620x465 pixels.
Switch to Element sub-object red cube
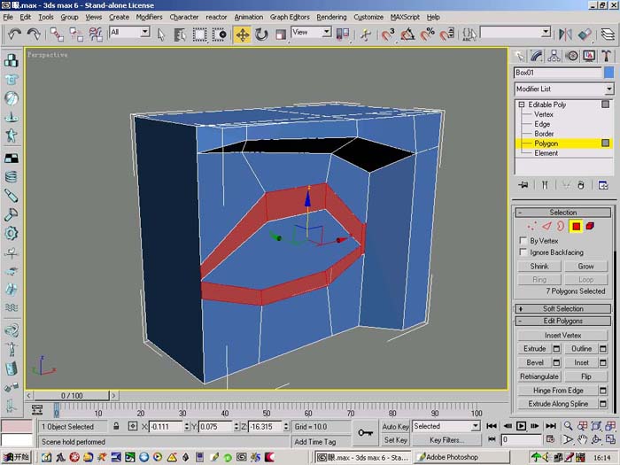click(x=590, y=226)
